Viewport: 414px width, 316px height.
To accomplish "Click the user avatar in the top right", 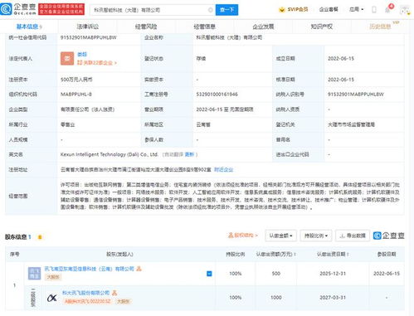I will coord(405,10).
